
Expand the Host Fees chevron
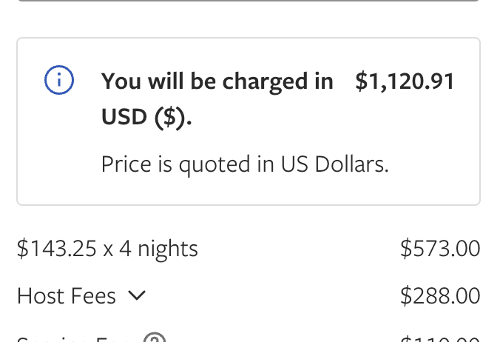[137, 296]
